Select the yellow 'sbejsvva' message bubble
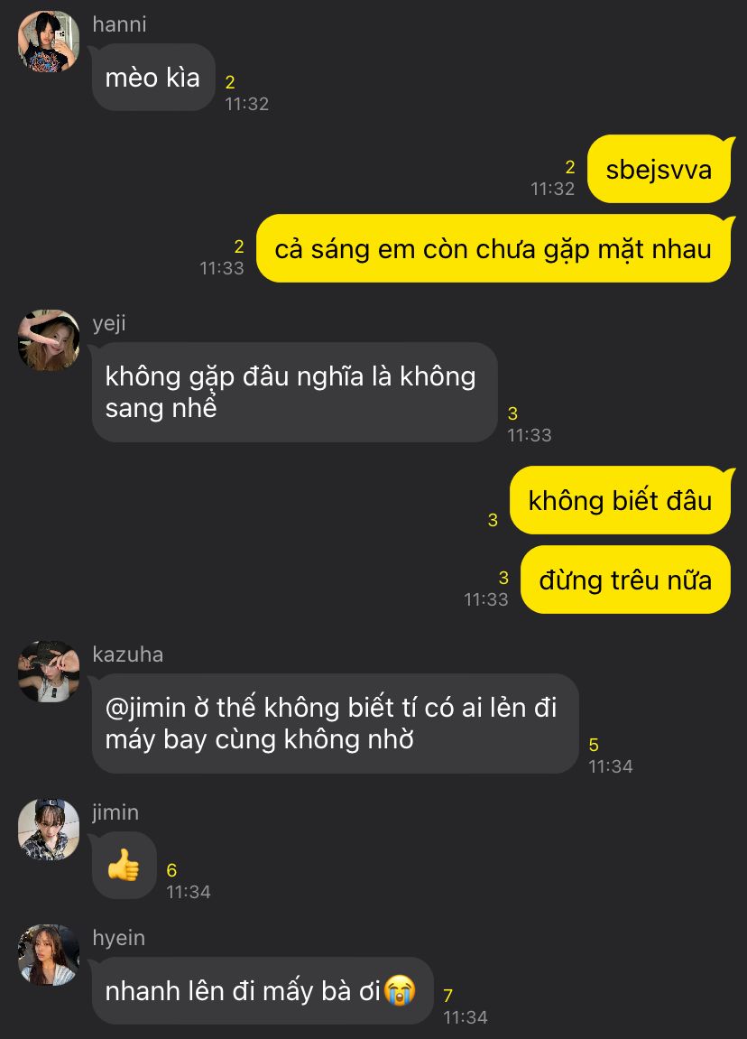The width and height of the screenshot is (747, 1039). pos(659,169)
